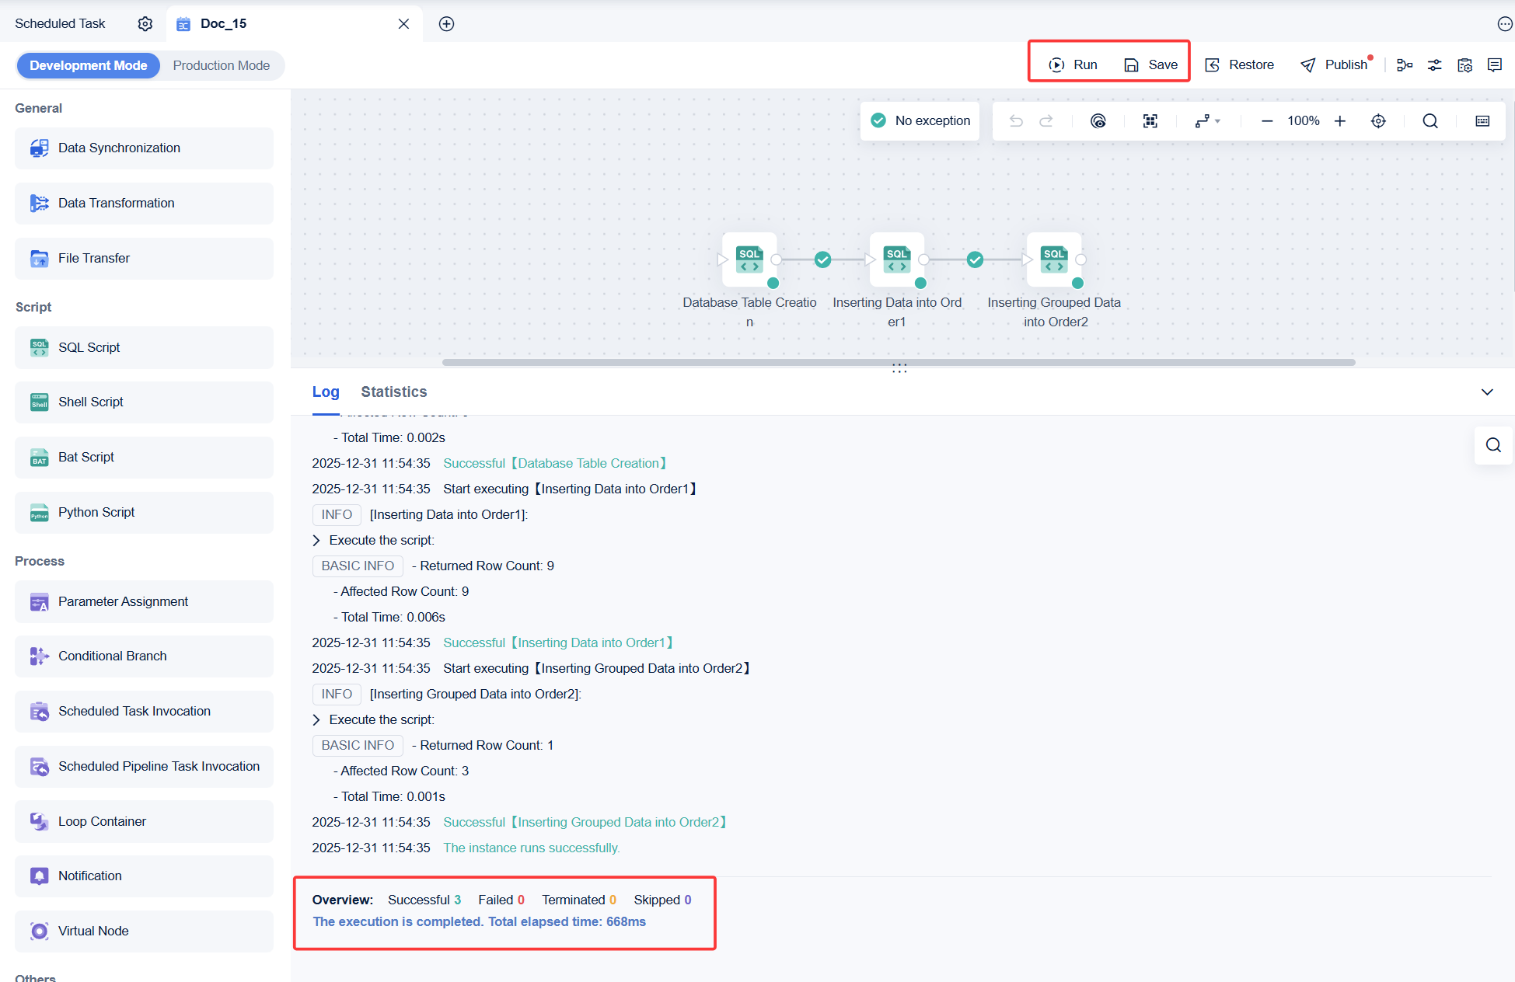
Task: Open the Log tab
Action: point(326,392)
